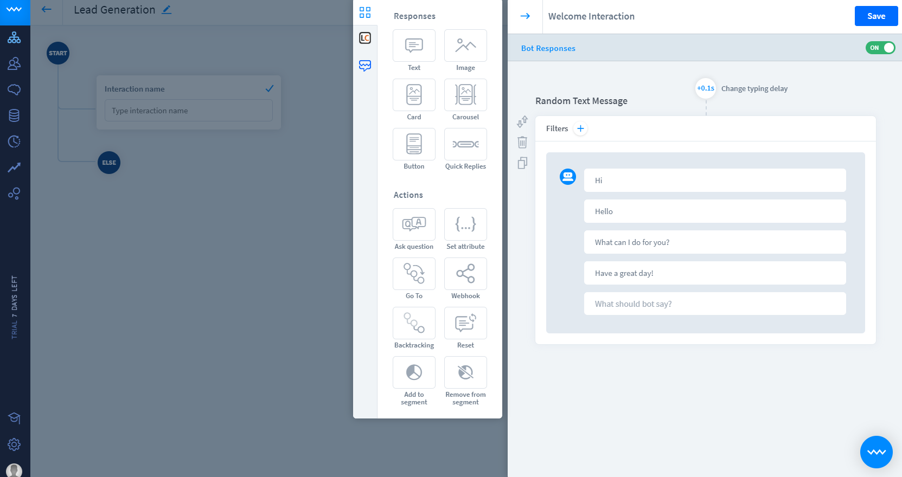Change the +0.1s typing delay
Viewport: 902px width, 477px height.
point(706,88)
